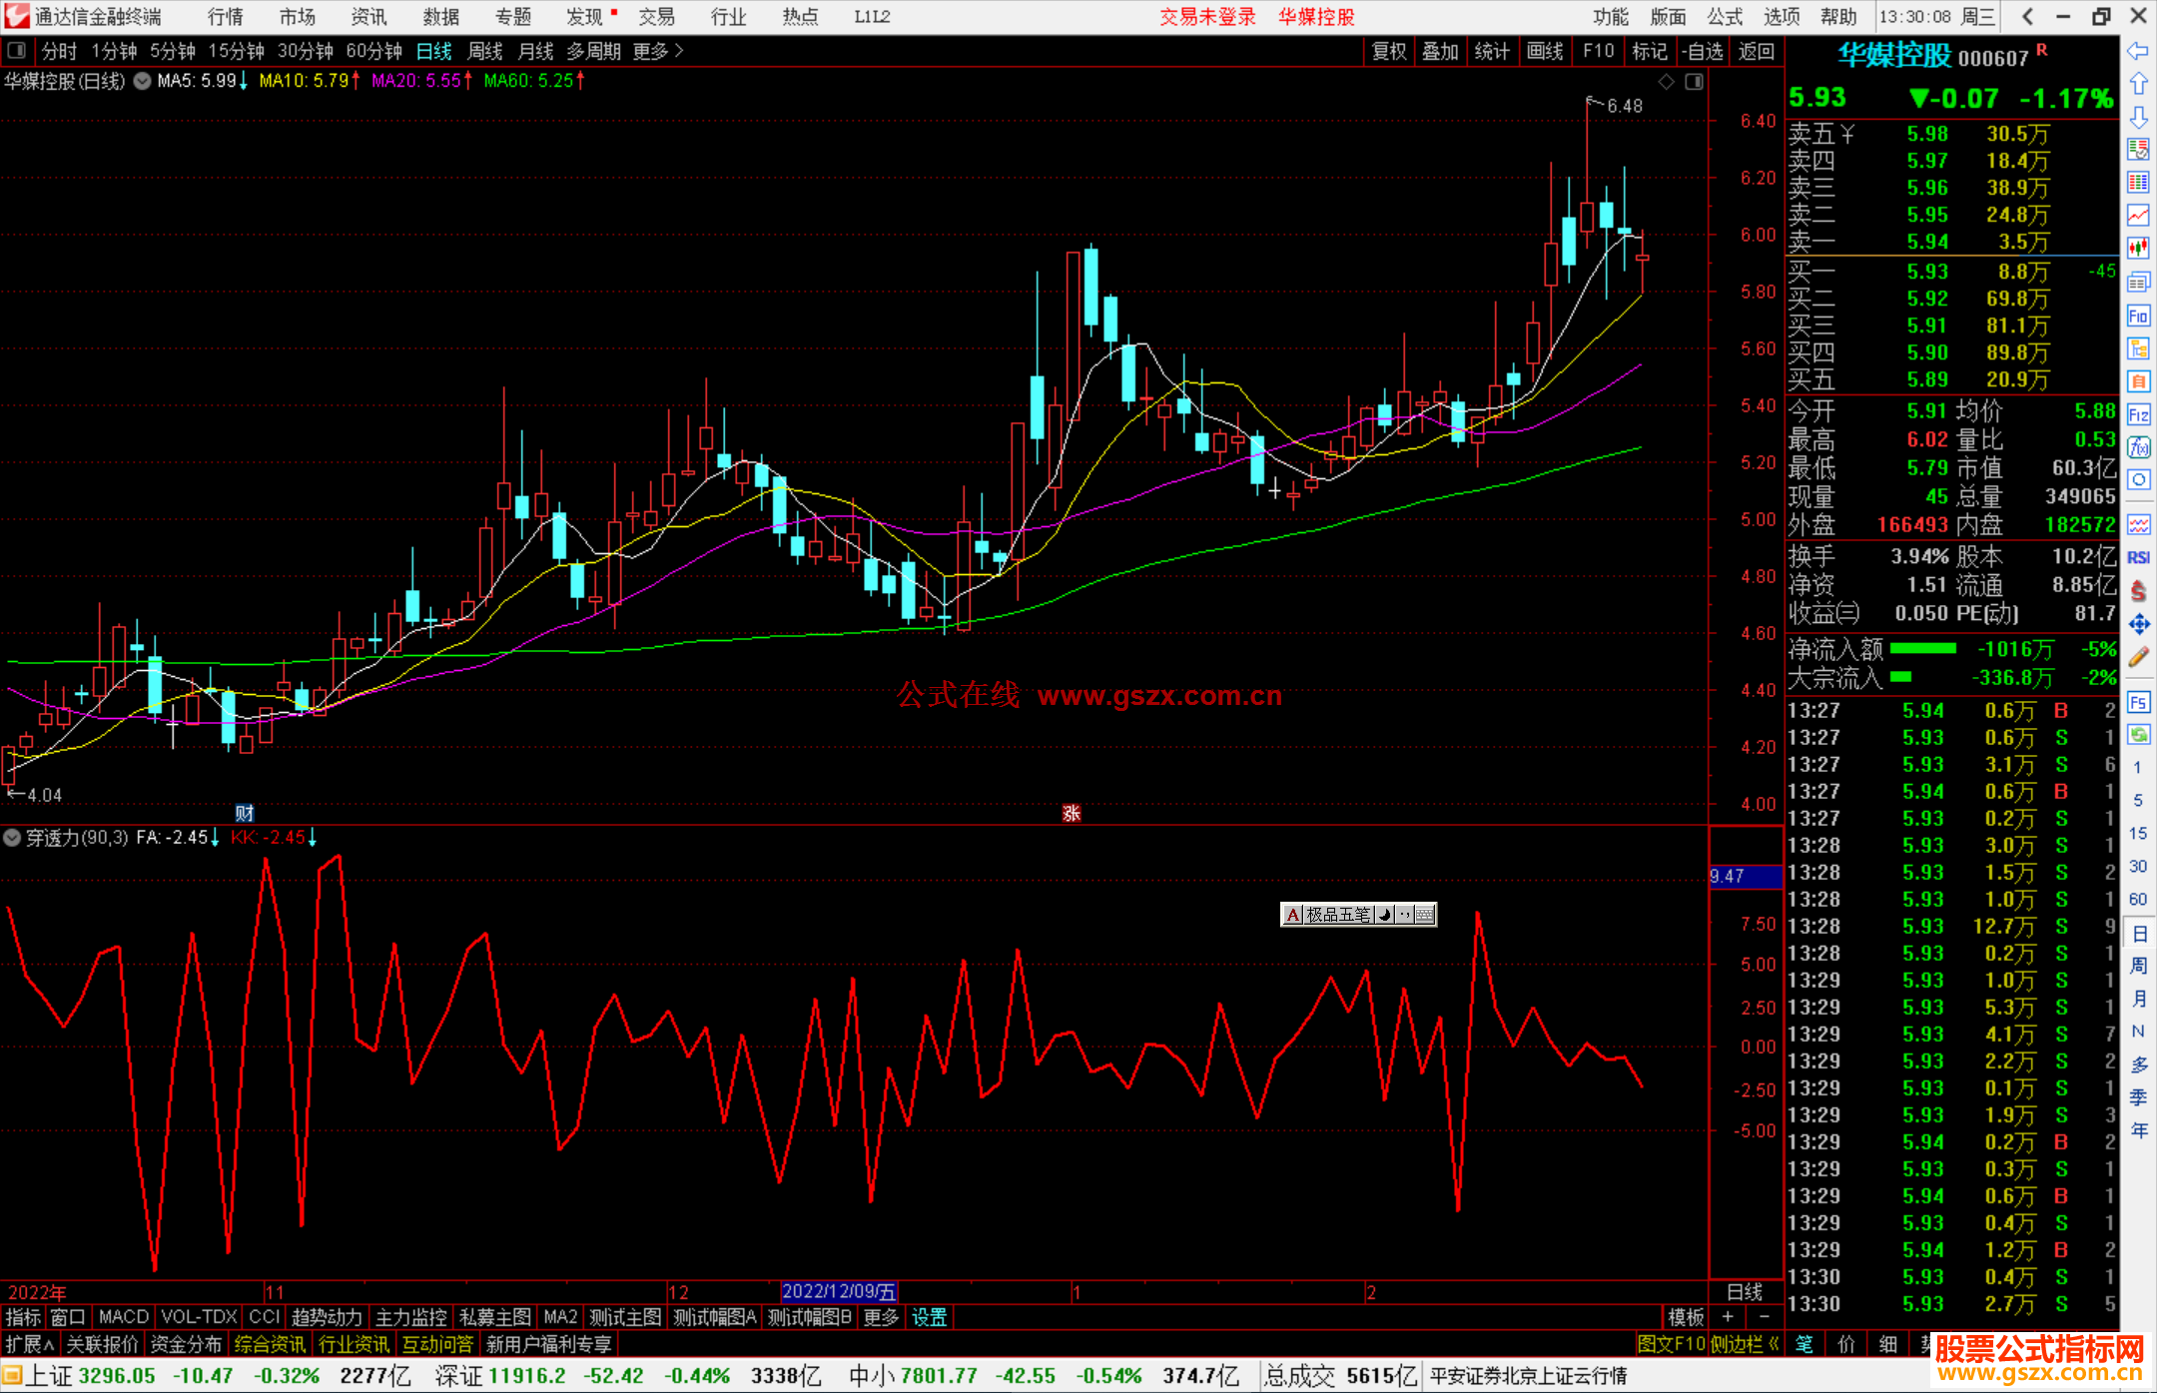Expand the 扩展 panel at bottom left

pyautogui.click(x=29, y=1344)
